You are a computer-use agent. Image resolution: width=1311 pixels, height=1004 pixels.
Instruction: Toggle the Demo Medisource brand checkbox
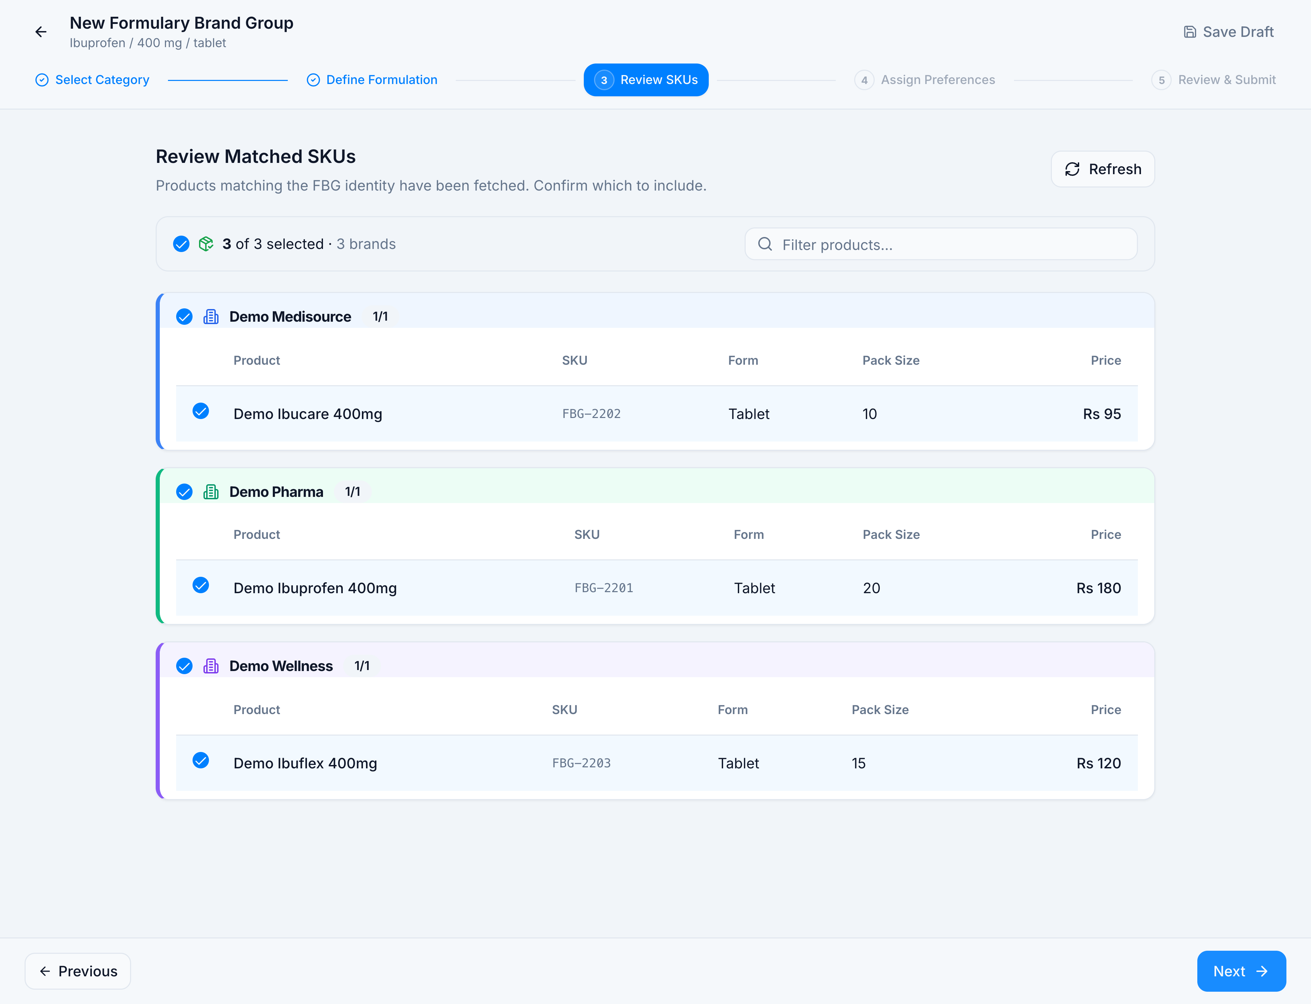coord(185,317)
